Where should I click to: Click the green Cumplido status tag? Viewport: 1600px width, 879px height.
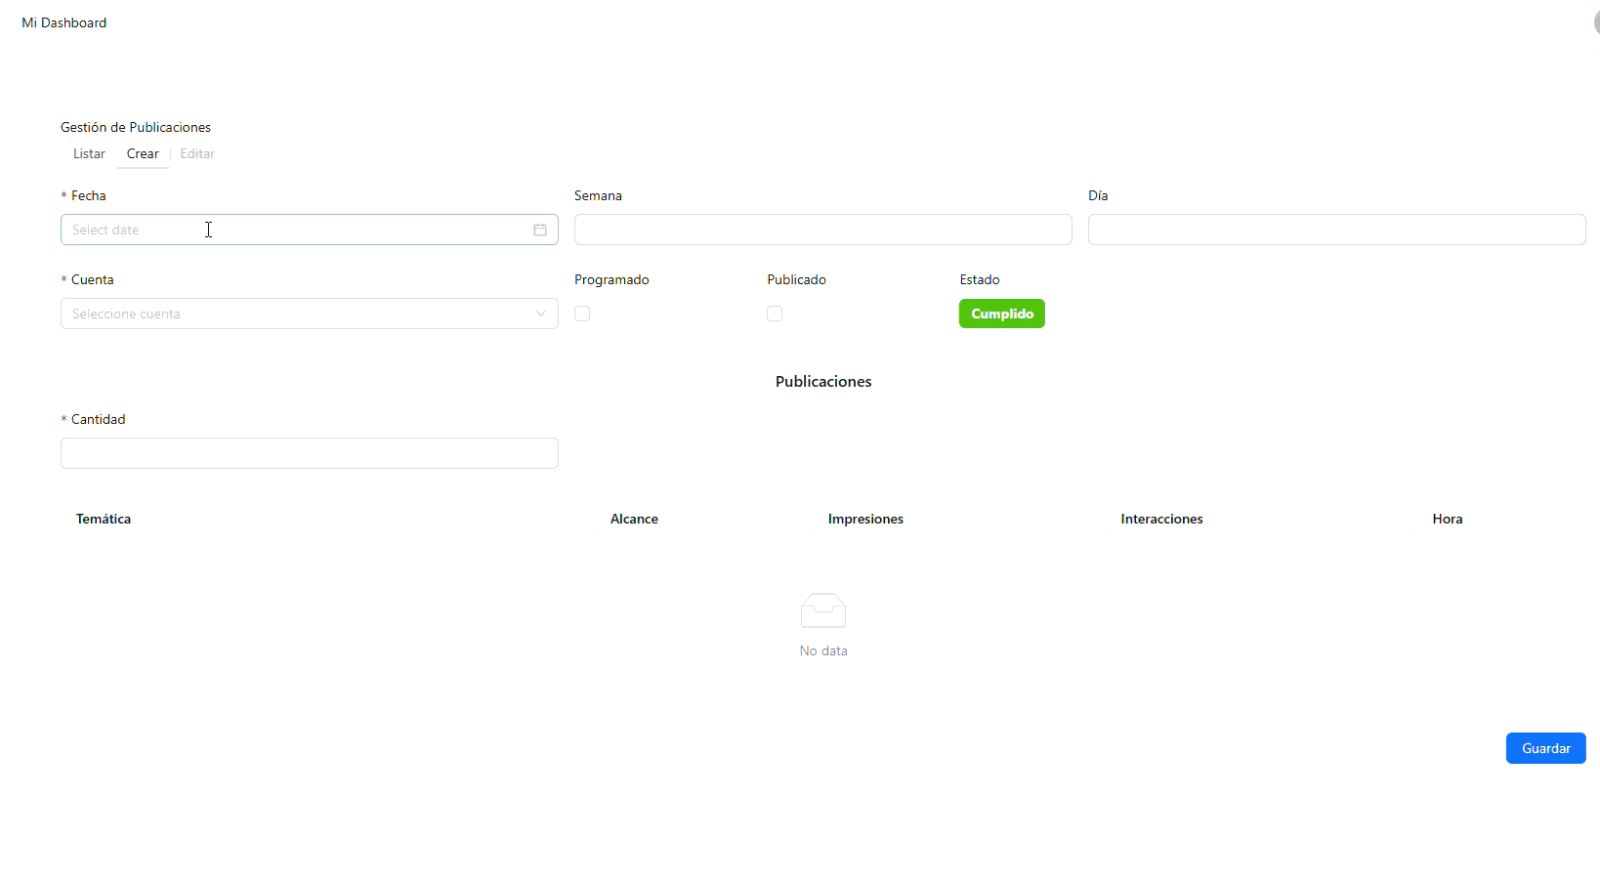tap(1002, 314)
